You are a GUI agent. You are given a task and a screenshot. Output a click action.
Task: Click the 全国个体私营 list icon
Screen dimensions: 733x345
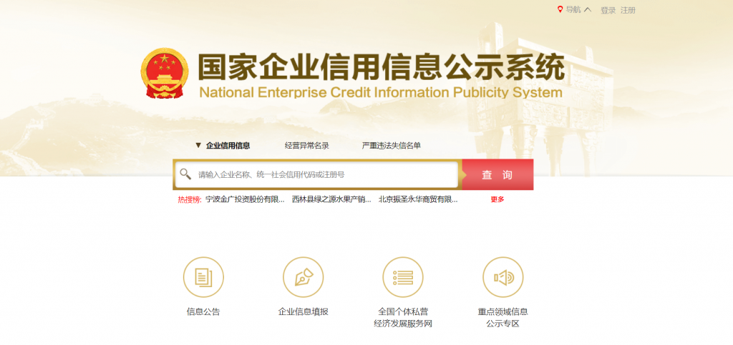pyautogui.click(x=403, y=277)
